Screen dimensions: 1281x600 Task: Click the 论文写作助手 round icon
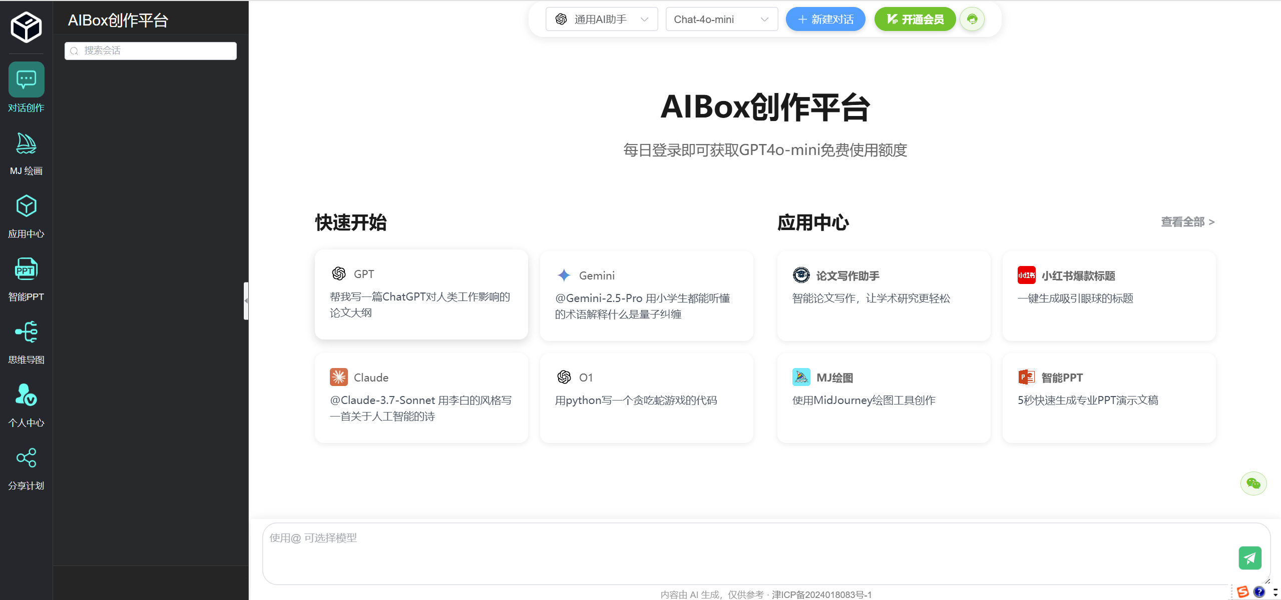(x=801, y=275)
